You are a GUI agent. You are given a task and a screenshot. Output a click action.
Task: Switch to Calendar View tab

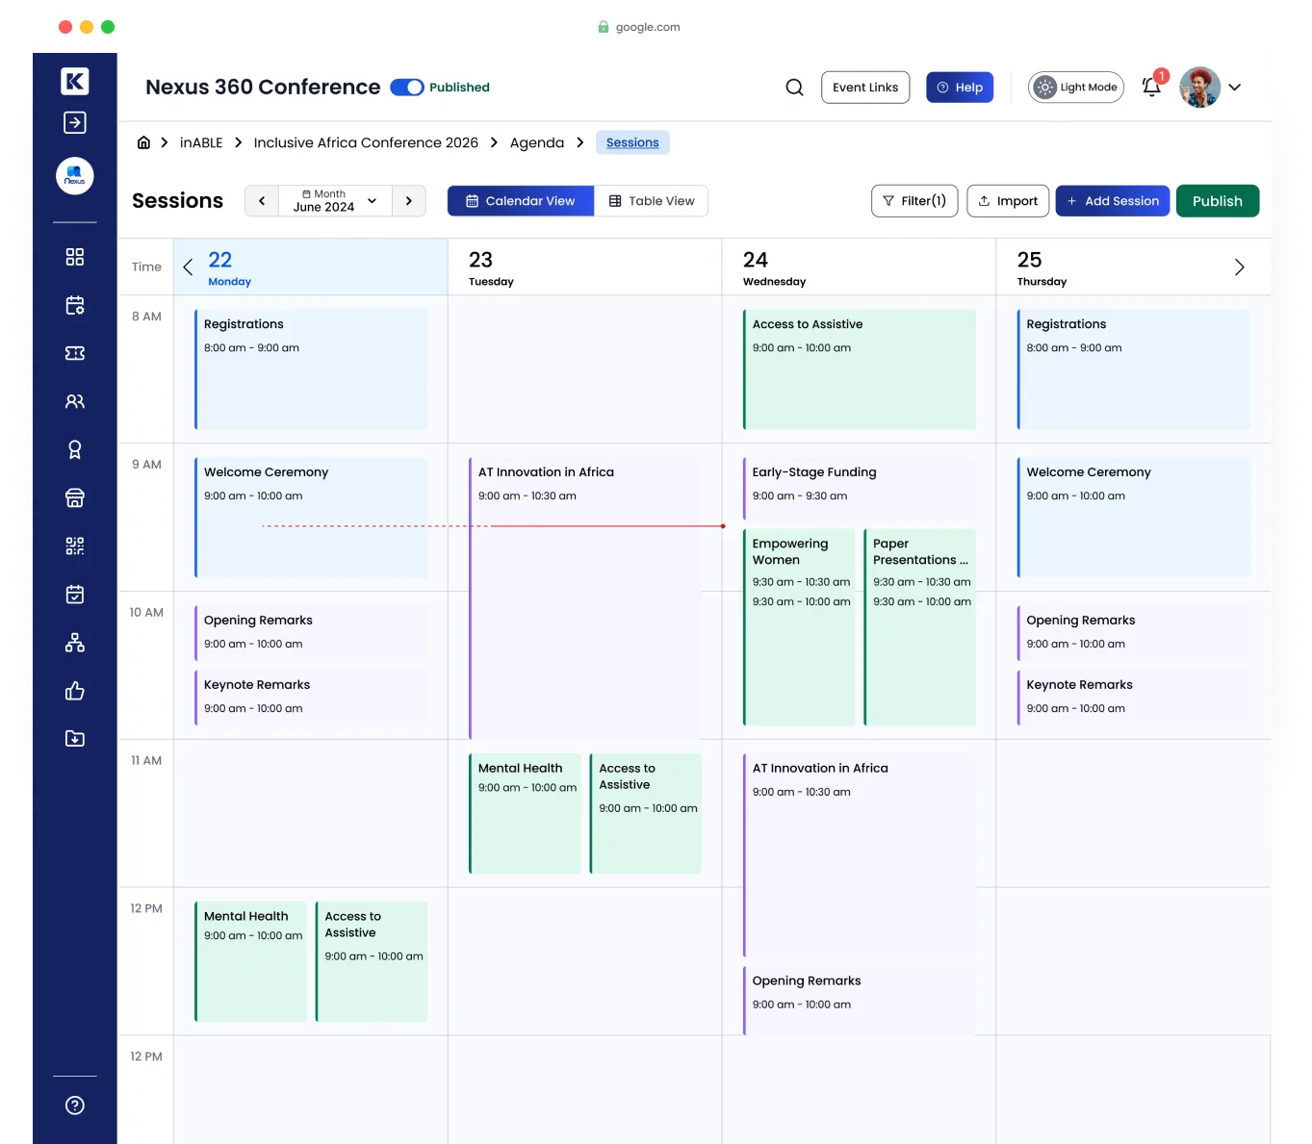(521, 201)
